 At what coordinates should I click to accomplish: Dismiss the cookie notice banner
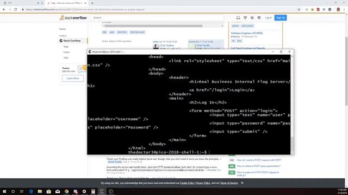242,183
